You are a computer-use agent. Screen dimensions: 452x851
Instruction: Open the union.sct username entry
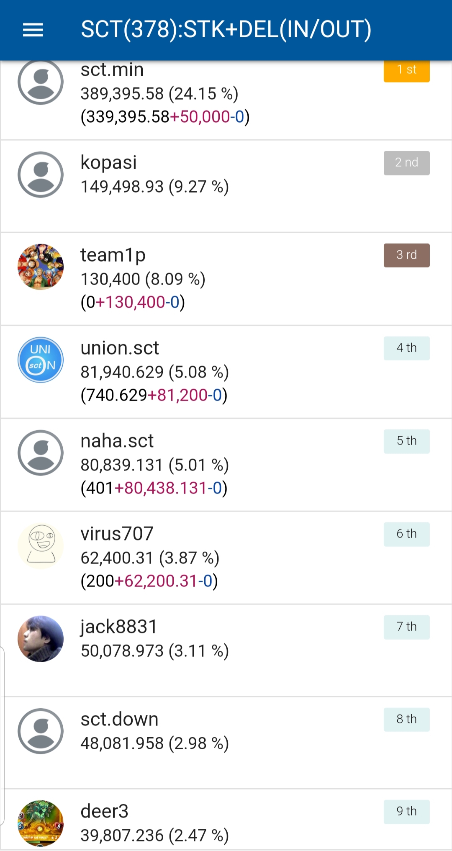point(120,348)
